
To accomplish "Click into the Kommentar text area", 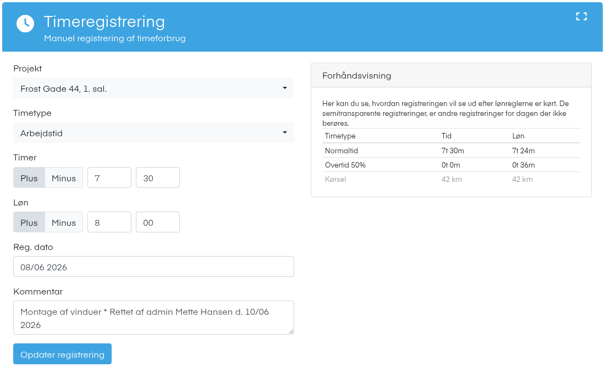I will [153, 318].
